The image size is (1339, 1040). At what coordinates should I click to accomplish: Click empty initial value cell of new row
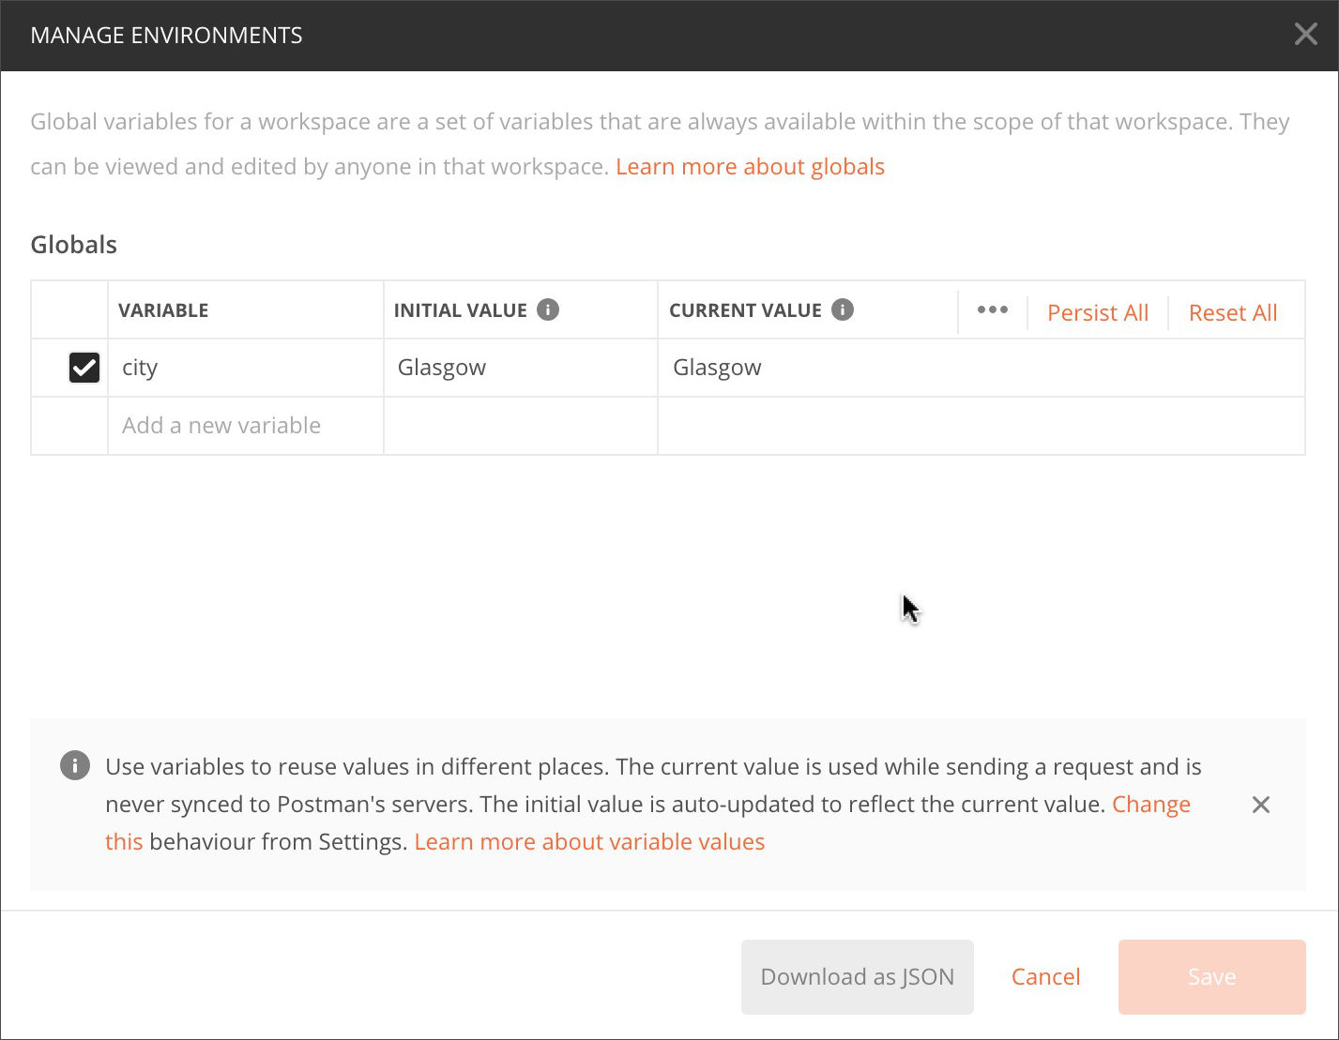521,426
